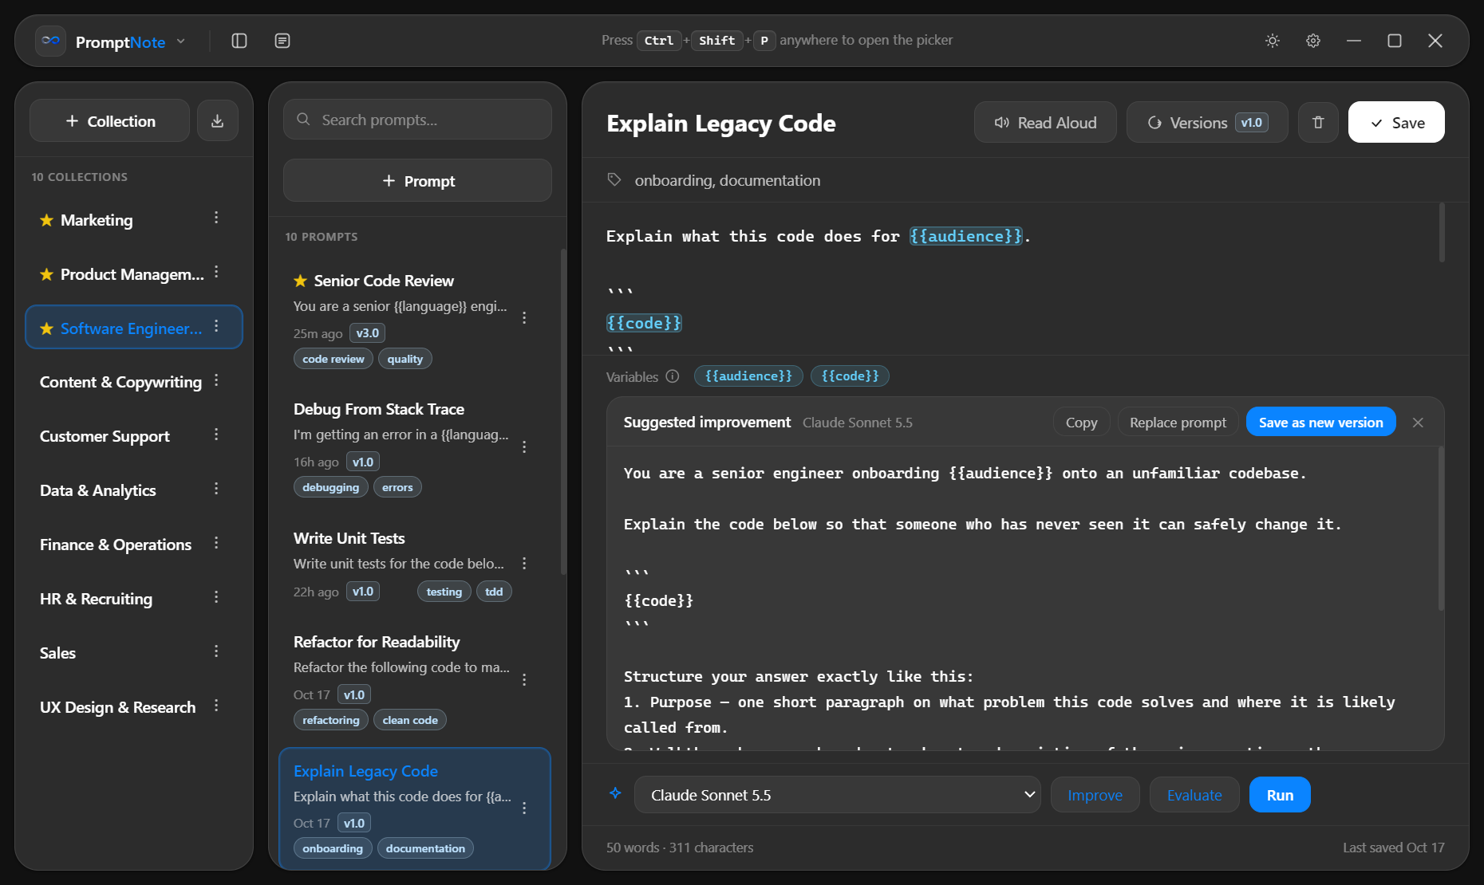Open the UX Design & Research collection
Screen dimensions: 1484x885
(x=133, y=707)
